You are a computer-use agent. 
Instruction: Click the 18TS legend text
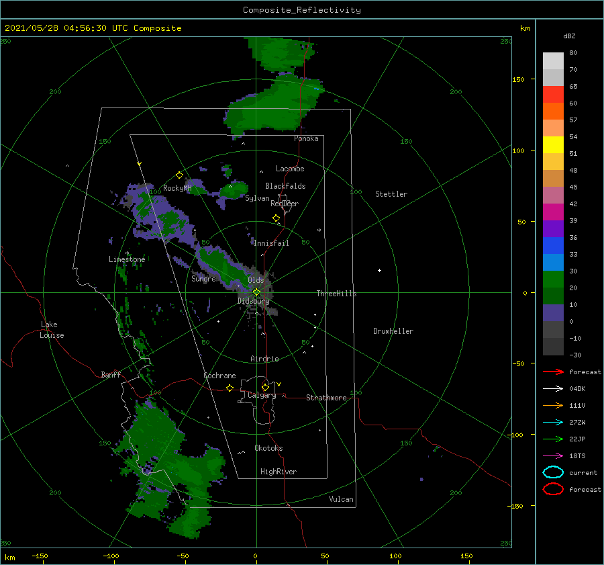click(x=577, y=456)
